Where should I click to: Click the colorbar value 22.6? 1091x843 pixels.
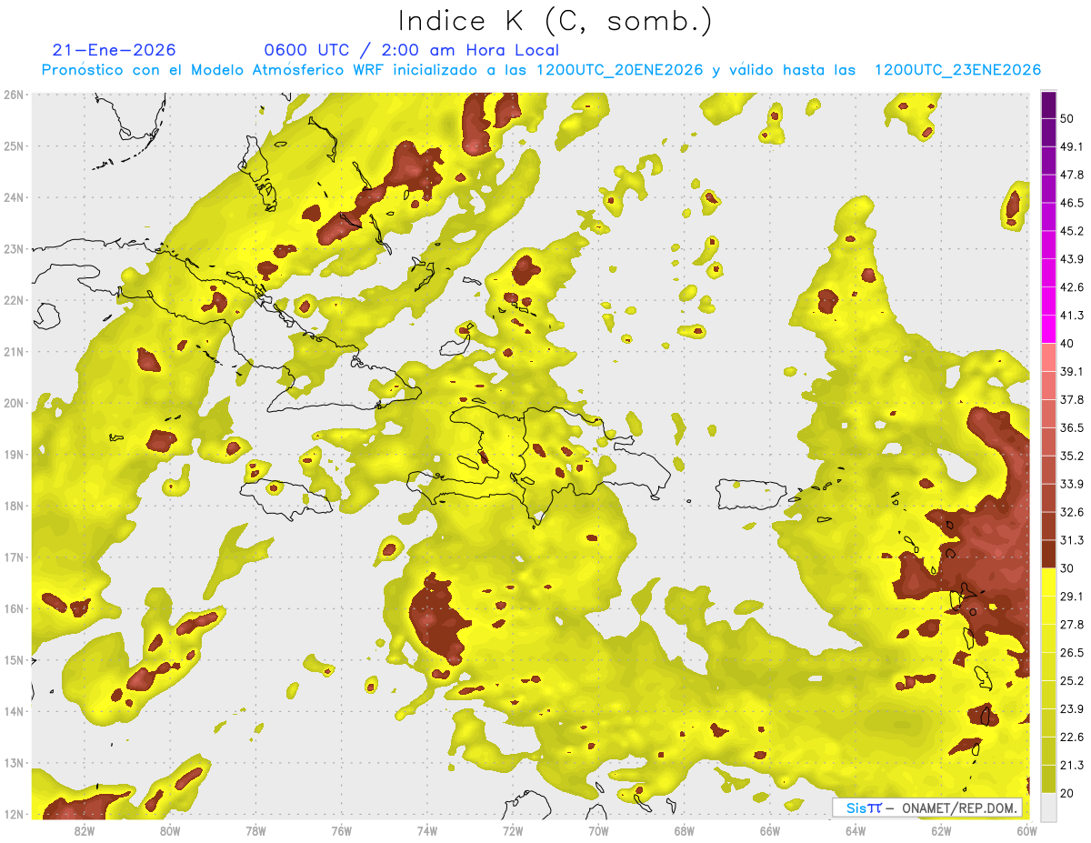point(1072,737)
